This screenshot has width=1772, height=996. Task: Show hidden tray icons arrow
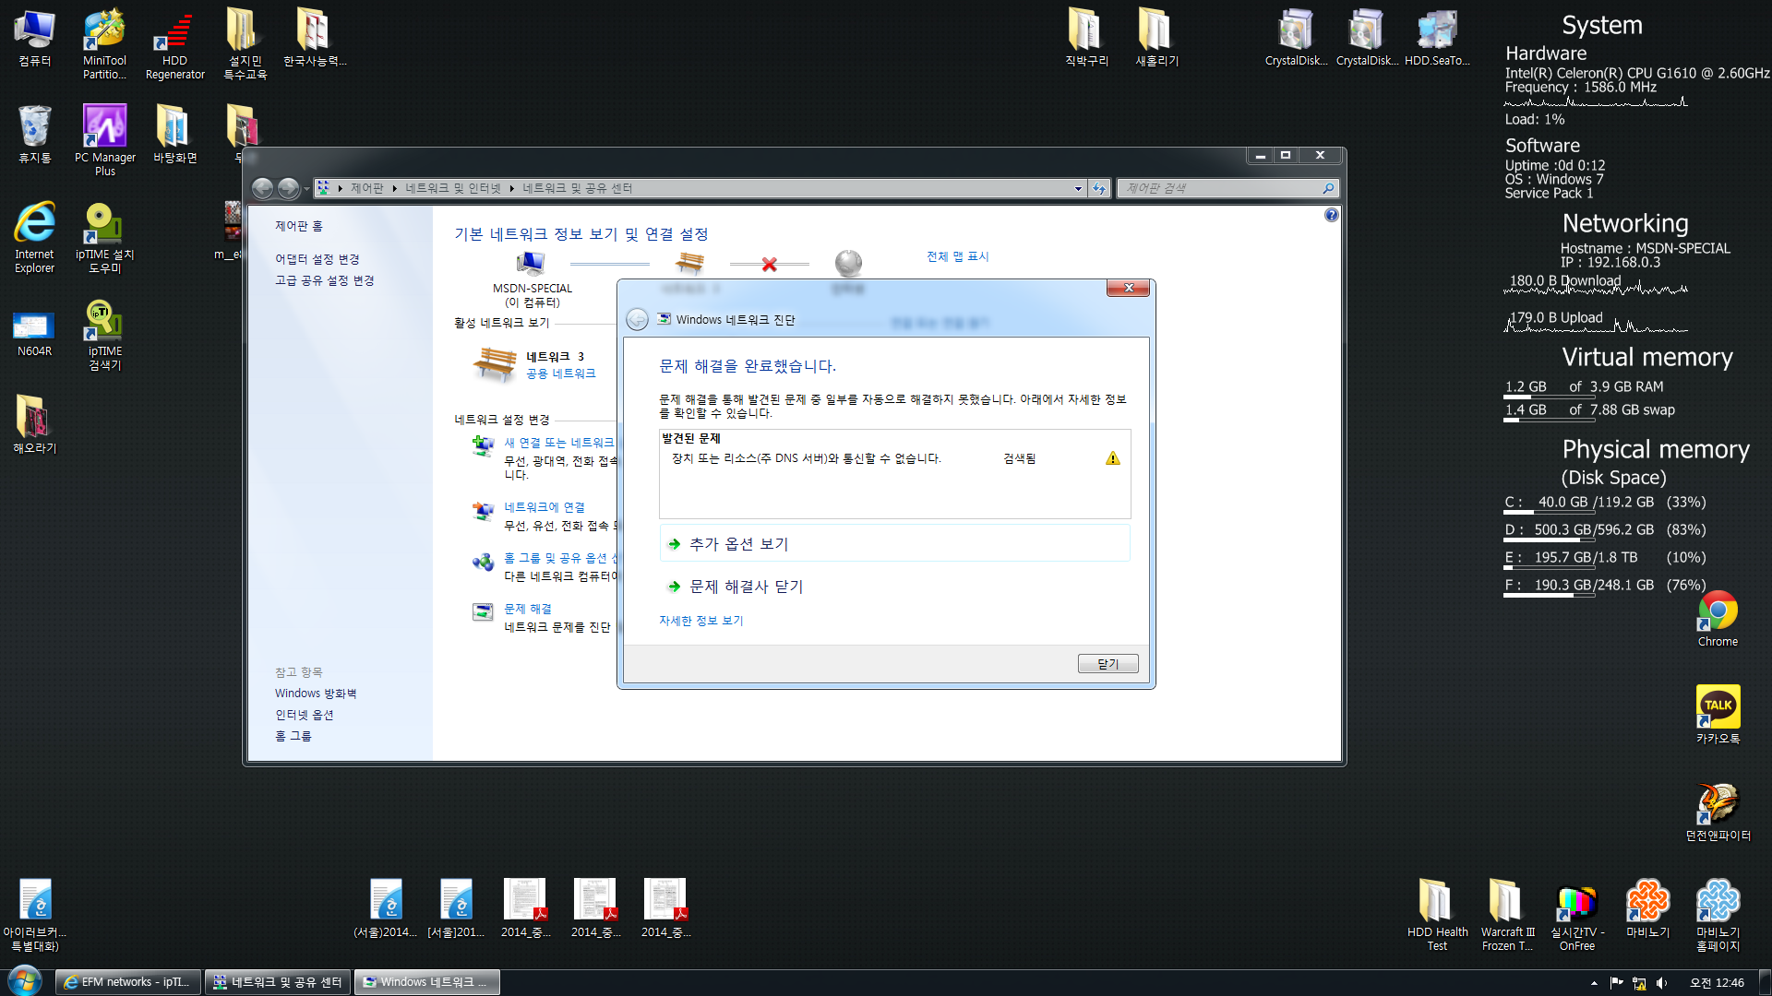[1594, 983]
